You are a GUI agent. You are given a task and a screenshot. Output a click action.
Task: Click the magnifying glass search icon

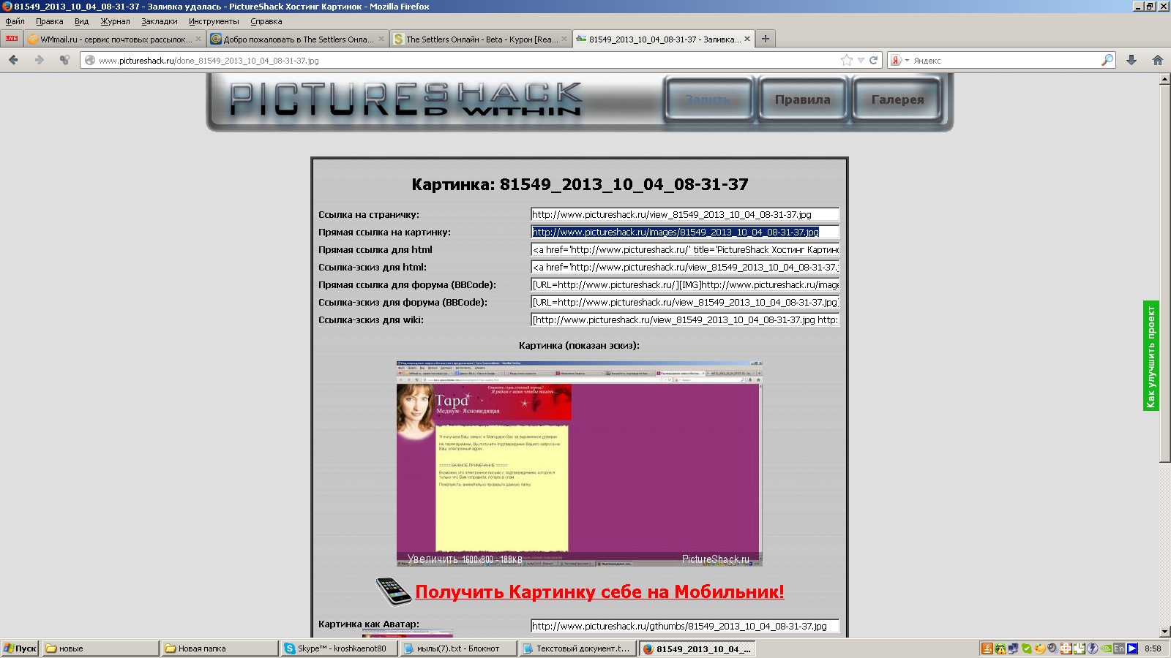(1107, 60)
